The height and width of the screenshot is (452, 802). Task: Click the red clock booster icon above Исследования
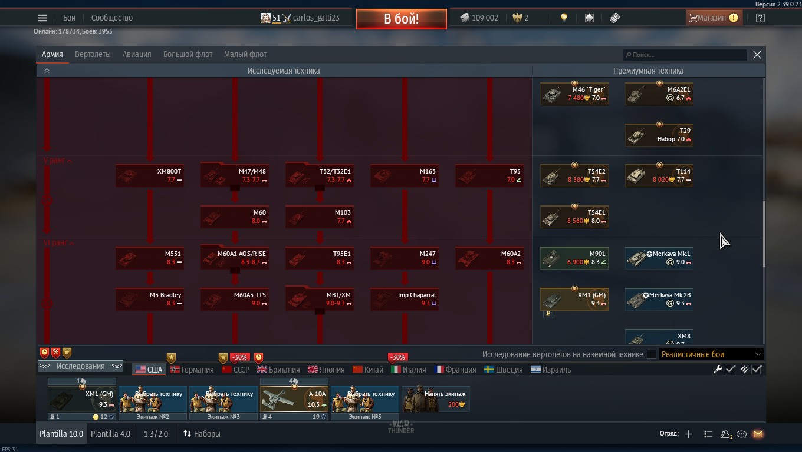coord(44,353)
